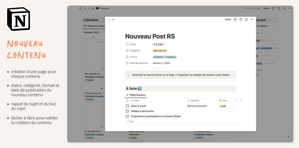This screenshot has width=299, height=148.
Task: Click Share in the Nouveau Post RS popup
Action: click(x=228, y=19)
